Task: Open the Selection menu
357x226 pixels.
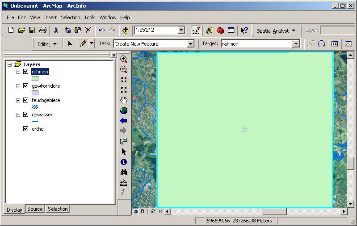Action: [x=70, y=17]
